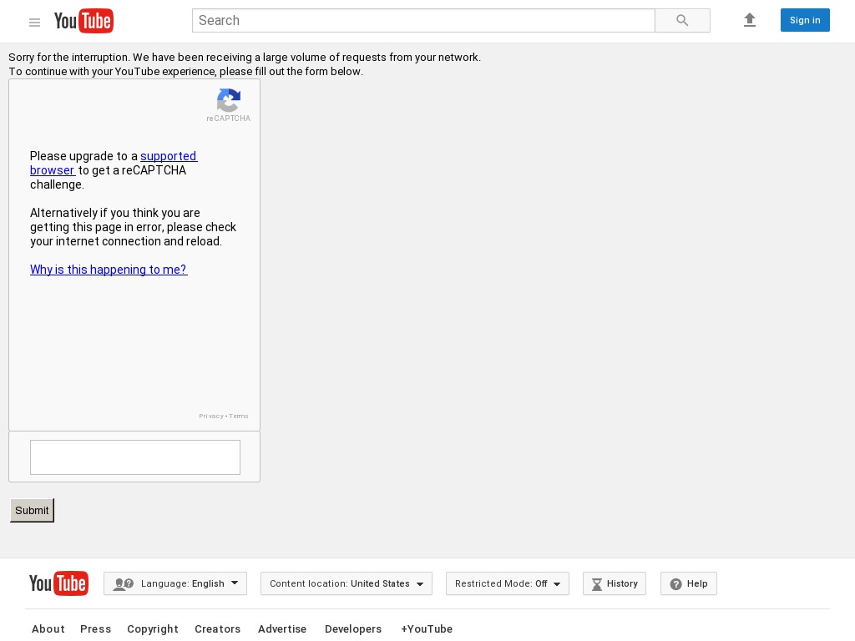The width and height of the screenshot is (855, 641).
Task: Click the footer YouTube logo
Action: tap(58, 583)
